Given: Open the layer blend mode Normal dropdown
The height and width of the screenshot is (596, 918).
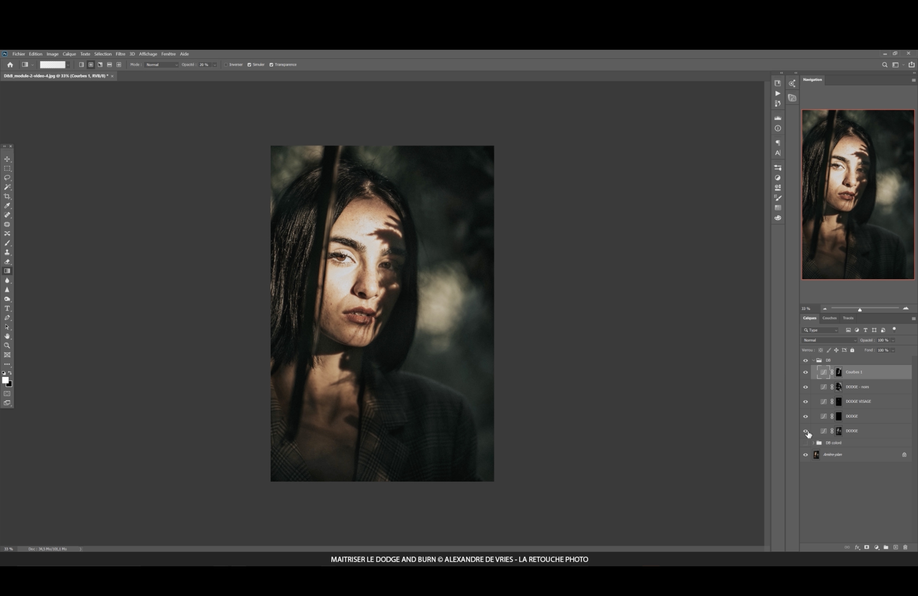Looking at the screenshot, I should tap(829, 340).
